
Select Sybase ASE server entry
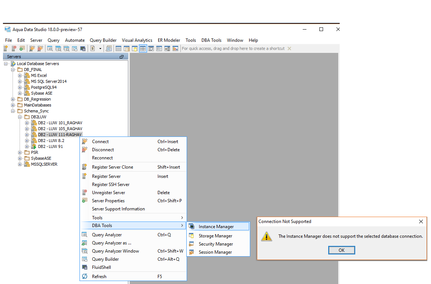click(x=41, y=93)
